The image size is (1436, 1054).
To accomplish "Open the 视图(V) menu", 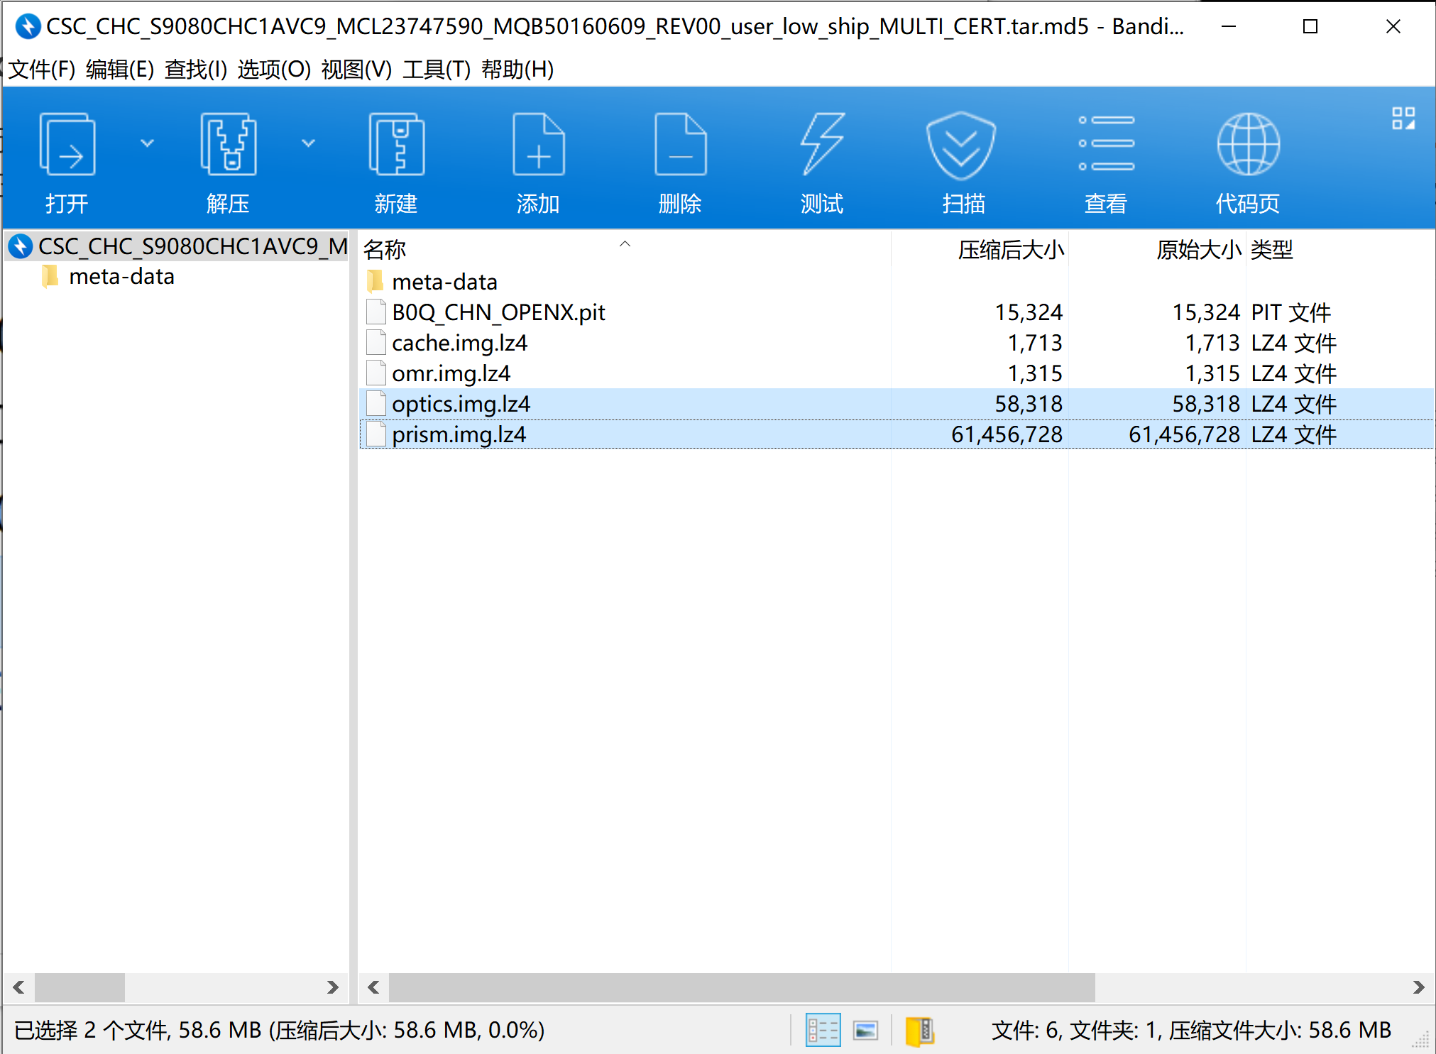I will point(356,70).
